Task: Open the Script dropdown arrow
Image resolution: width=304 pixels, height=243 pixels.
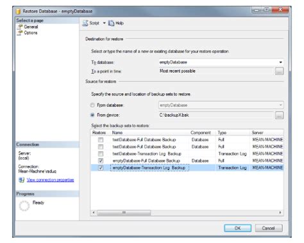Action: tap(105, 23)
